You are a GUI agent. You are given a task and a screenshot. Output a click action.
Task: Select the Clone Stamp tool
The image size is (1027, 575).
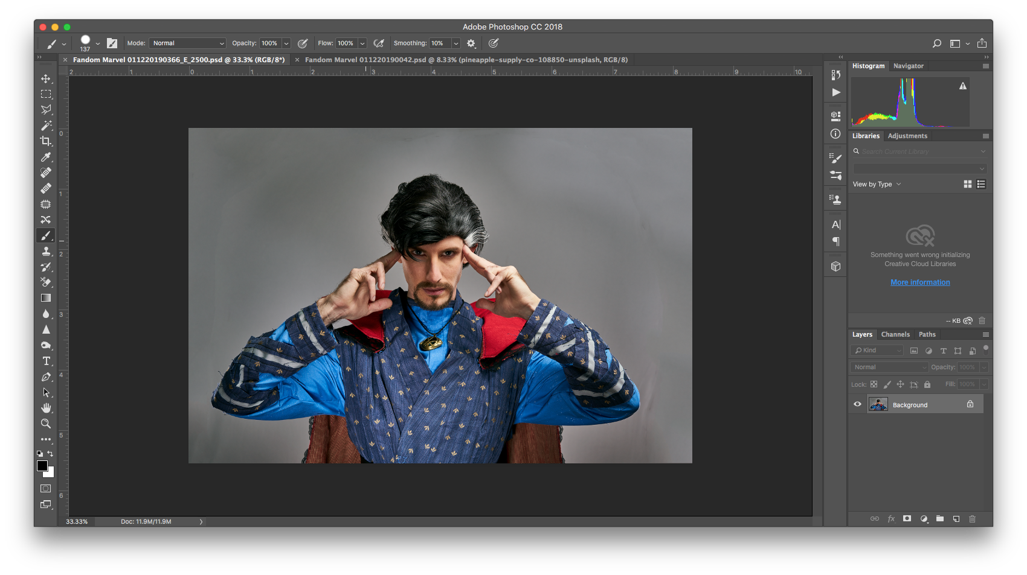(x=46, y=251)
